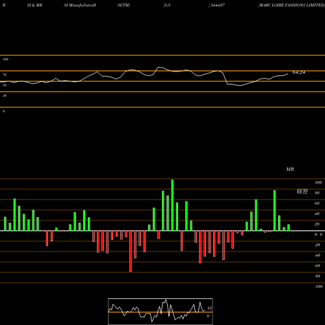Click the '-80' label on MR axis
325x325 pixels.
317,276
